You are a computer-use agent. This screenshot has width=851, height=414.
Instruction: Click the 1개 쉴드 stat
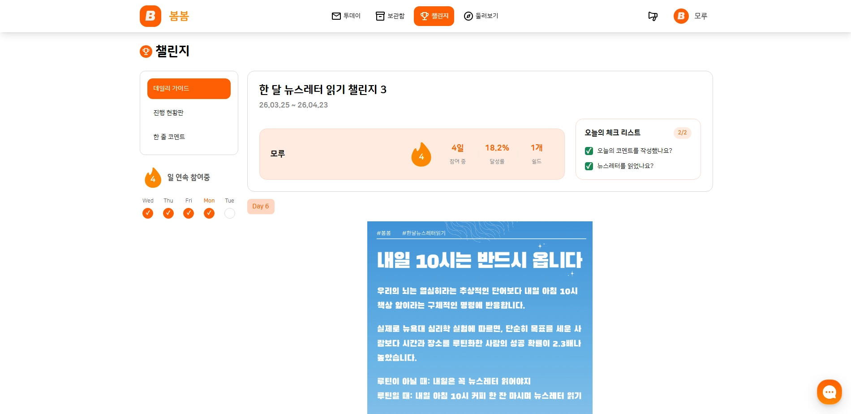[x=537, y=154]
